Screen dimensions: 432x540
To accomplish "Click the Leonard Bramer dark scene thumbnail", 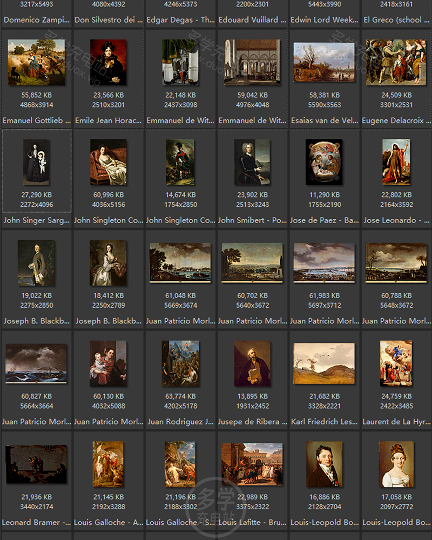I will click(x=36, y=464).
